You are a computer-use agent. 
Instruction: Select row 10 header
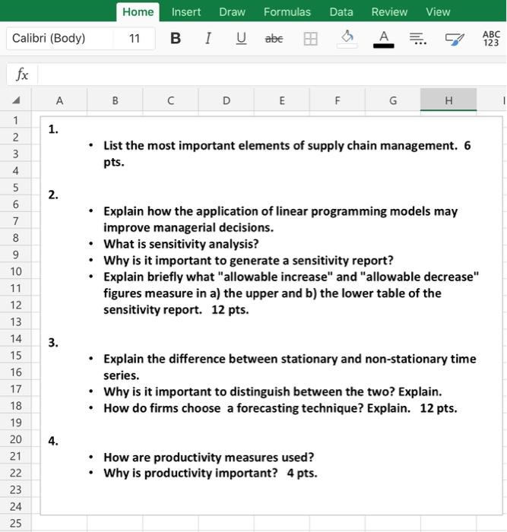click(x=16, y=271)
